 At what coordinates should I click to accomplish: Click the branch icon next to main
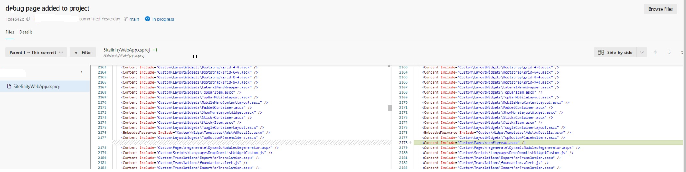(126, 19)
